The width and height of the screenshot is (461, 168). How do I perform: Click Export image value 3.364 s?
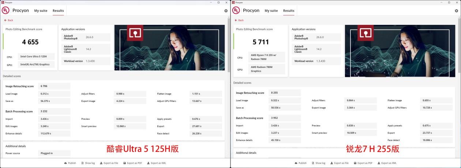click(x=360, y=108)
